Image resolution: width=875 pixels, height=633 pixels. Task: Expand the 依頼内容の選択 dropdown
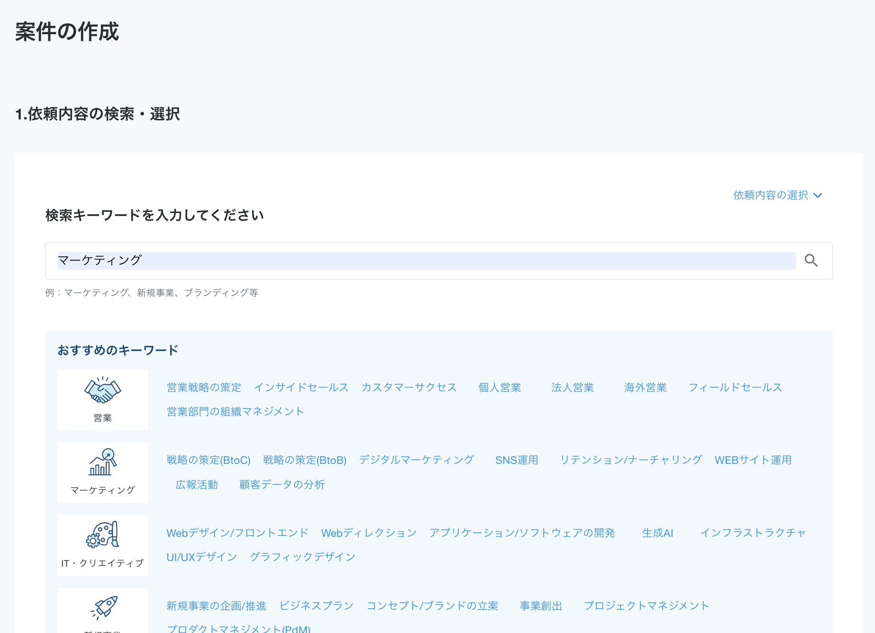770,195
